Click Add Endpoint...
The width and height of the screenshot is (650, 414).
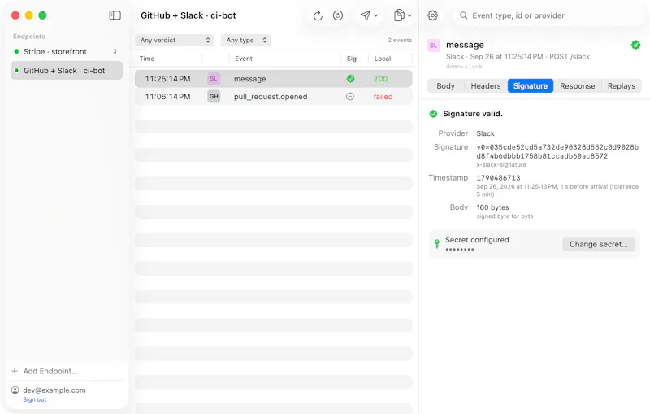coord(50,371)
